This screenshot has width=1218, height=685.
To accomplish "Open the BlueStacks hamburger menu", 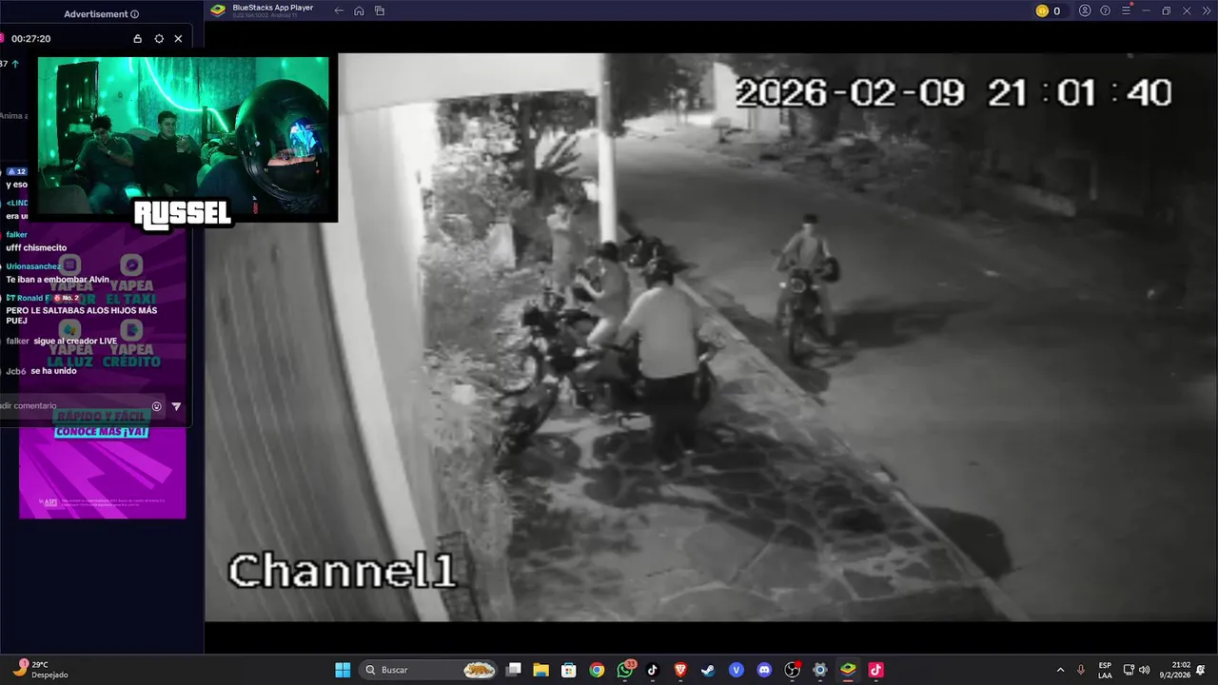I will click(x=1126, y=10).
